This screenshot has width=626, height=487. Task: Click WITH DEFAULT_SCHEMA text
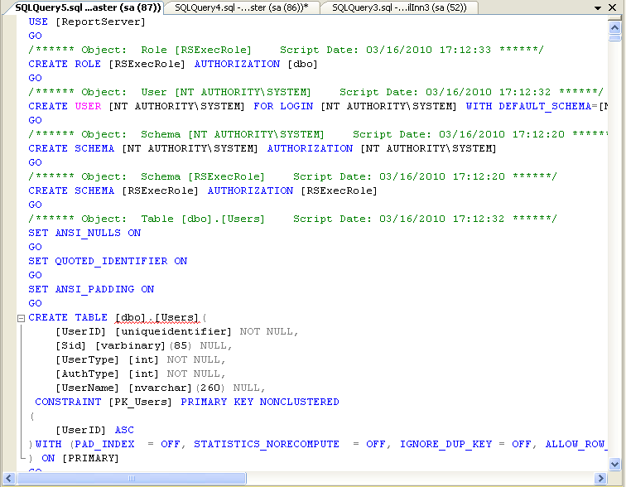pos(528,106)
